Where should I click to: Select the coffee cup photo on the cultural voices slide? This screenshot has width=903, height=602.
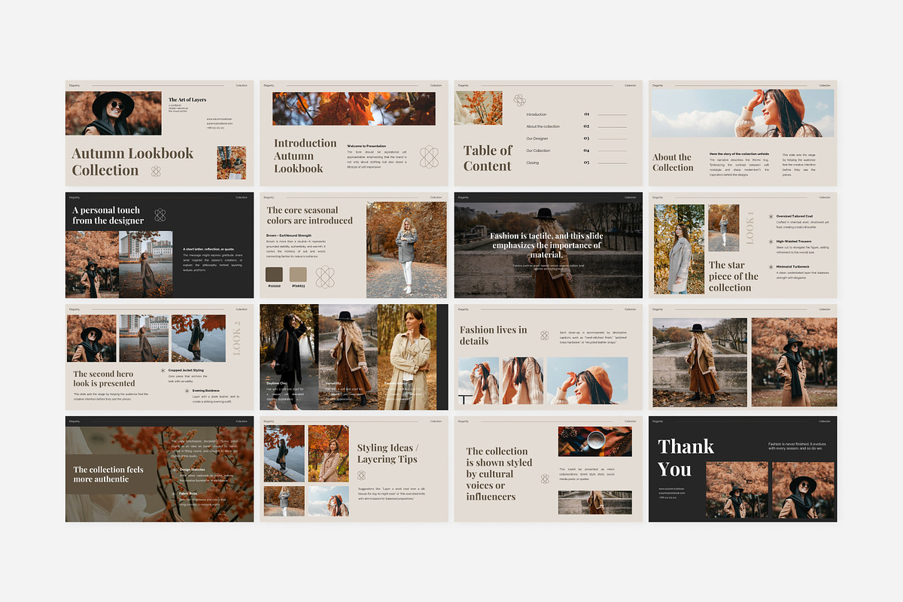coord(595,442)
